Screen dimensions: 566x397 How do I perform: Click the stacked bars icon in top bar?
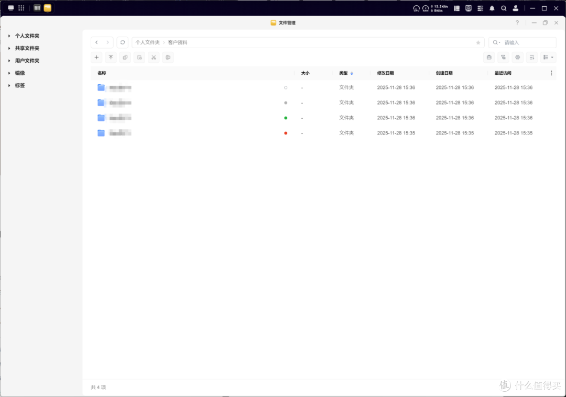[x=480, y=8]
